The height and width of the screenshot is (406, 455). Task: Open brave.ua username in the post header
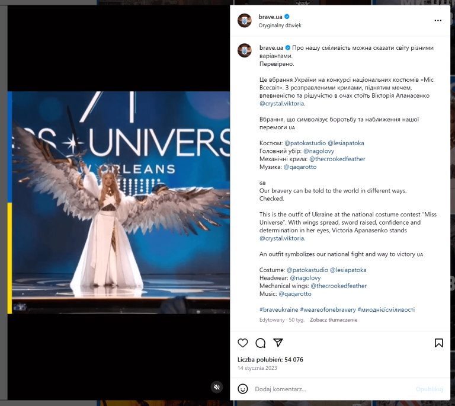271,17
